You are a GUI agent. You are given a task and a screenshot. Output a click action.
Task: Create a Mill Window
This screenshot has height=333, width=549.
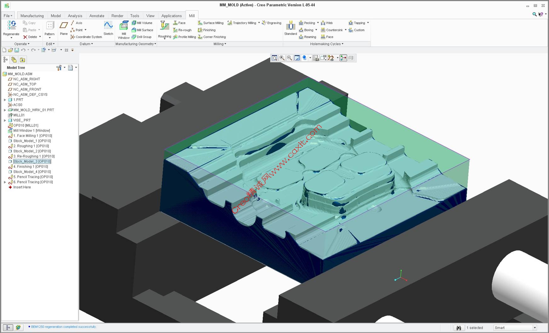(x=123, y=30)
